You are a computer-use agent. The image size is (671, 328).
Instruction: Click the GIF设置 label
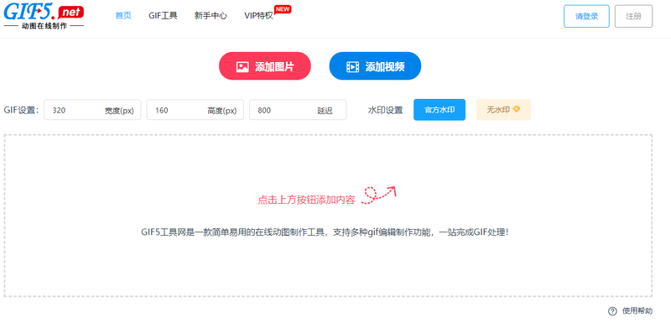(22, 110)
